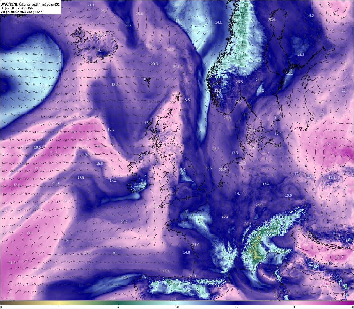Click the colour scale label '50'

[352, 307]
